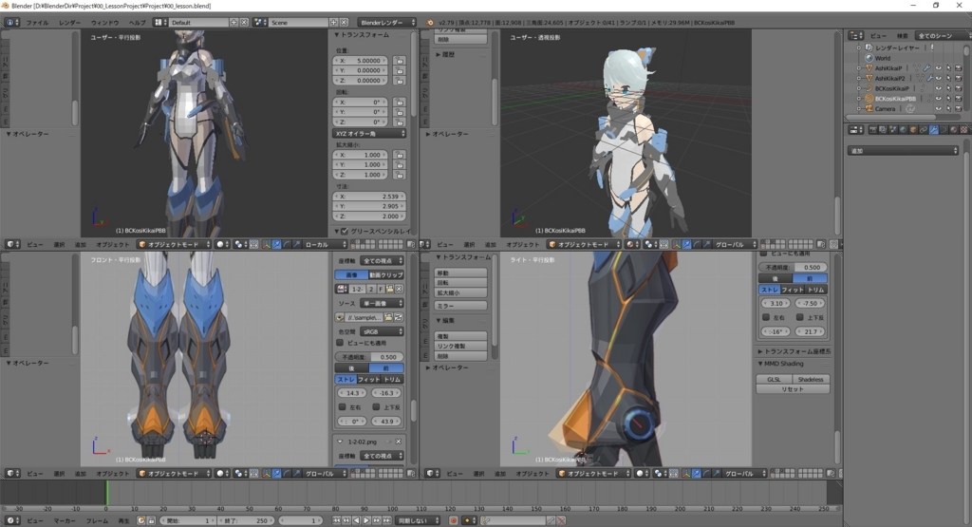Screen dimensions: 972x527
Task: Open the Object properties tab icon
Action: (x=913, y=130)
